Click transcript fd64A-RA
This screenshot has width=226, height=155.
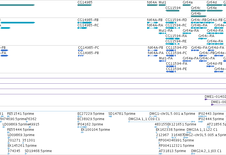coord(152,28)
